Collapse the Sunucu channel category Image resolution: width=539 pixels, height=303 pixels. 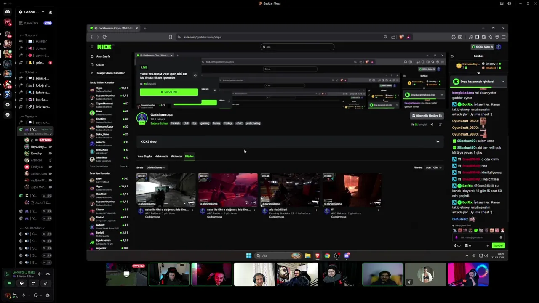point(31,35)
